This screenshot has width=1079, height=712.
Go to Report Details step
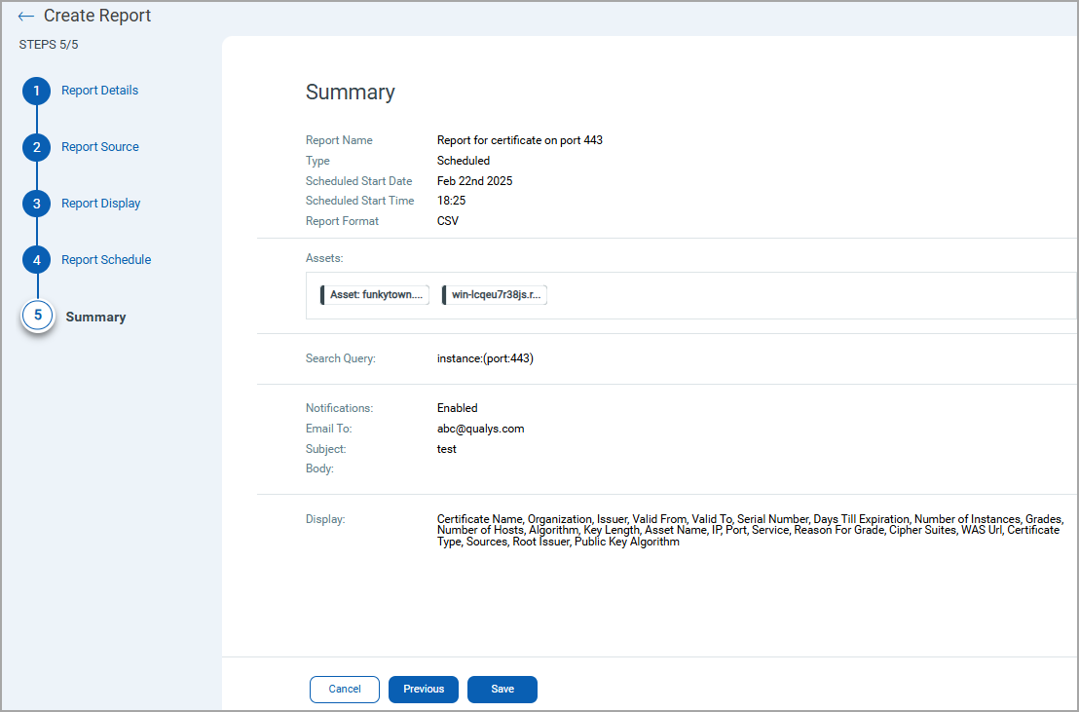99,91
